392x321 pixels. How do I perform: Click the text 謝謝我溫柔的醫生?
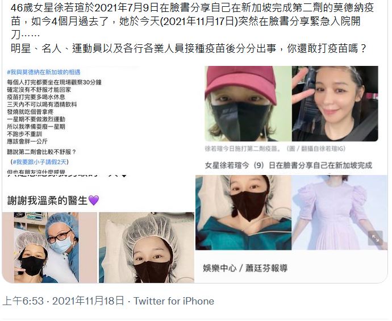coord(48,201)
